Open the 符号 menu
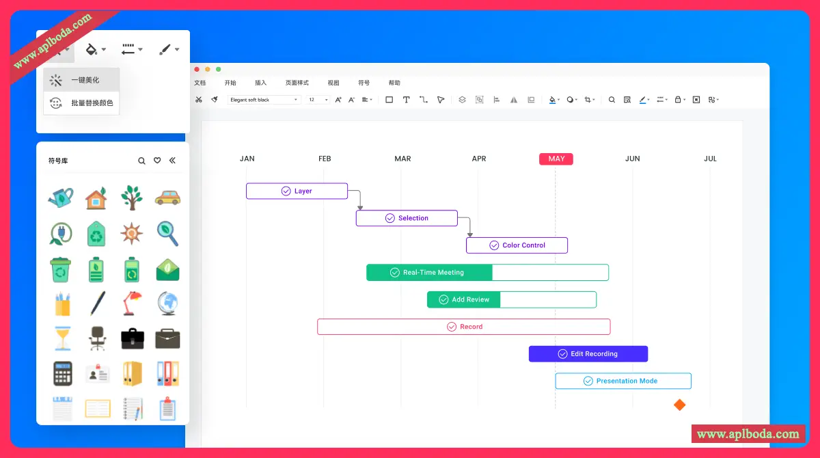 click(x=364, y=83)
